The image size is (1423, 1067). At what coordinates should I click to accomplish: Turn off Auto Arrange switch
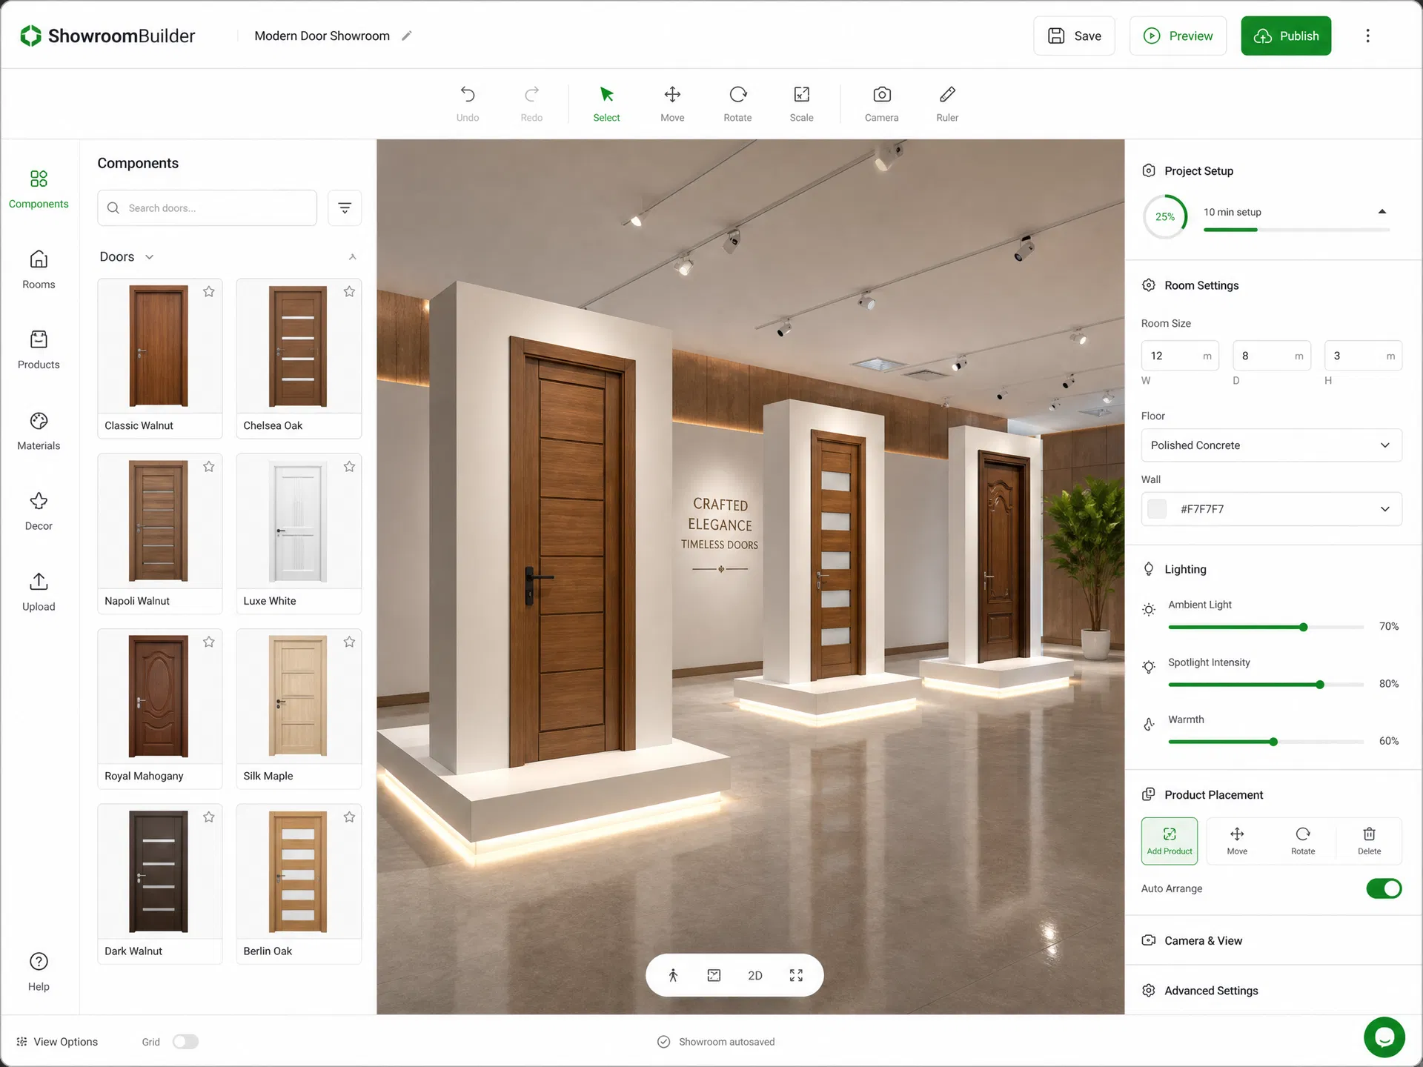click(x=1384, y=888)
